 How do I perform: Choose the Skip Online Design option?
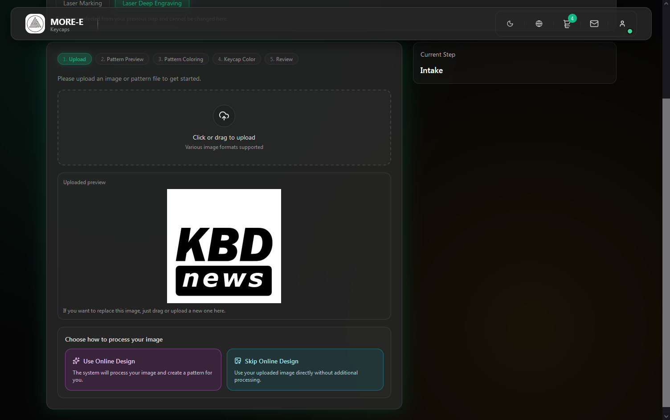(305, 370)
